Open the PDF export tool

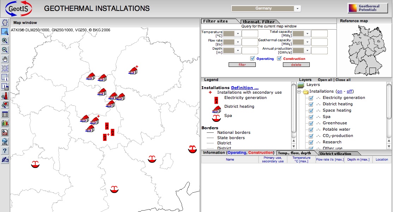[x=5, y=132]
